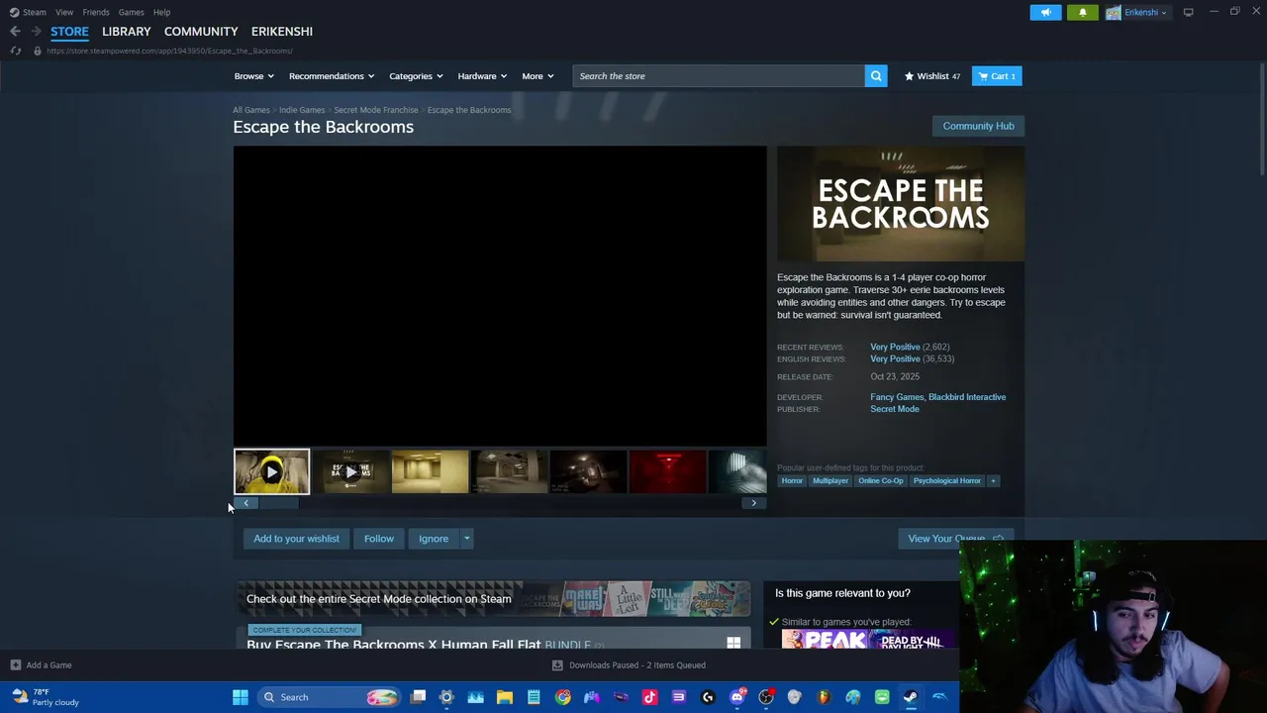Open Google Chrome from the taskbar
Viewport: 1267px width, 713px height.
pos(562,697)
